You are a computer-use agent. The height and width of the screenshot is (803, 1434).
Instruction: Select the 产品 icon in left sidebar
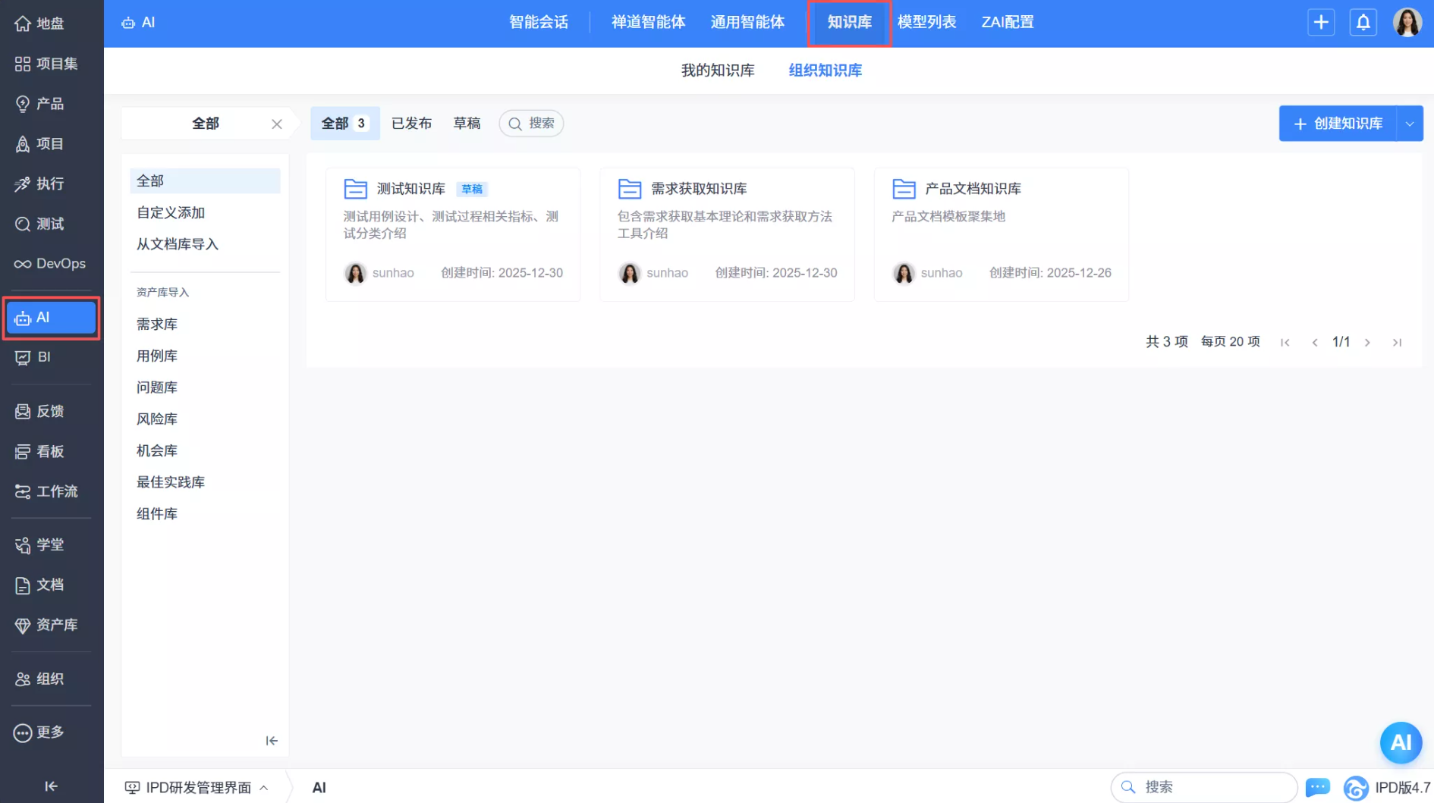tap(23, 104)
